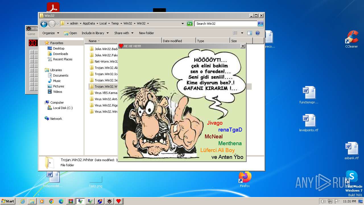Open Internet Explorer from the taskbar
364x205 pixels.
coord(22,201)
